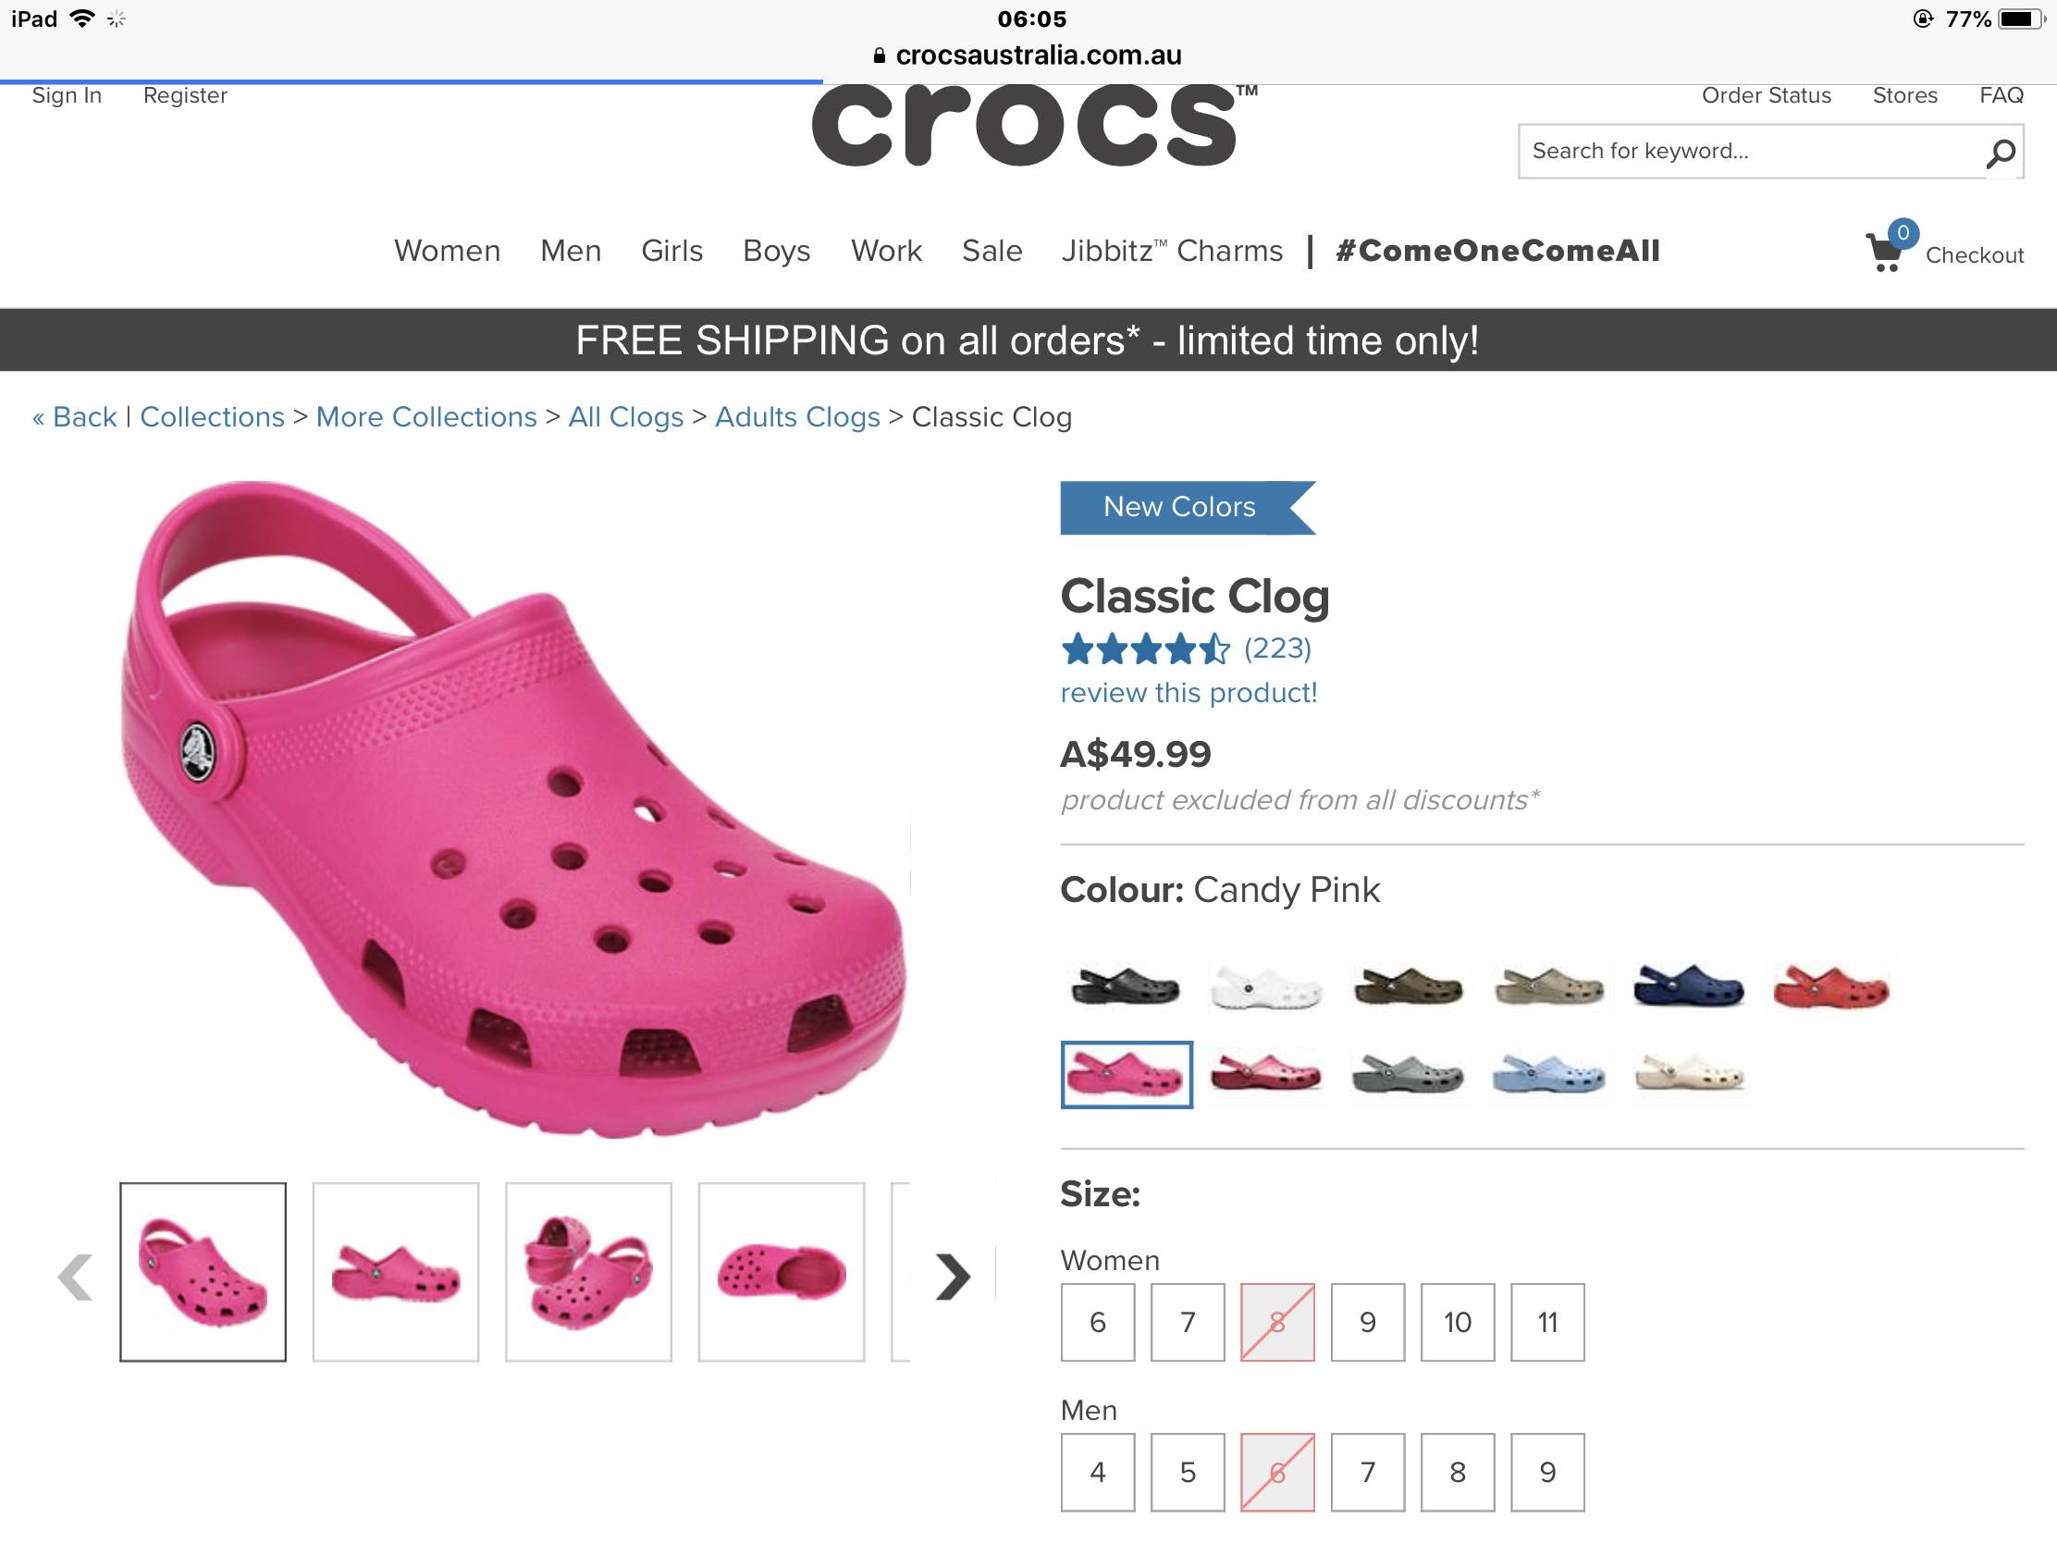The height and width of the screenshot is (1543, 2057).
Task: View the paired clogs thumbnail
Action: pyautogui.click(x=587, y=1271)
